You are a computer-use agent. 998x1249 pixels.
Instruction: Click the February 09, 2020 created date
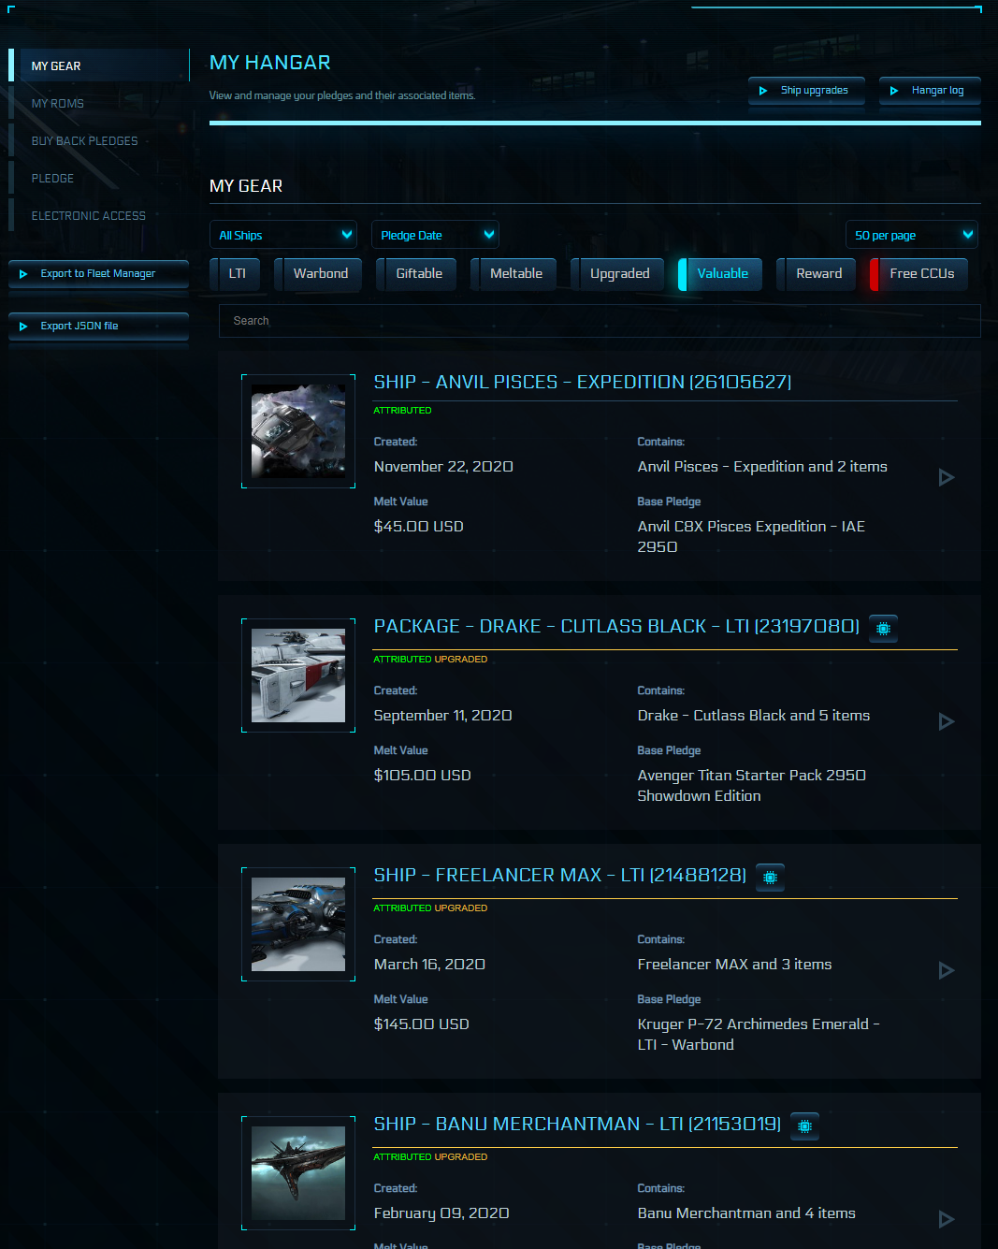coord(441,1213)
